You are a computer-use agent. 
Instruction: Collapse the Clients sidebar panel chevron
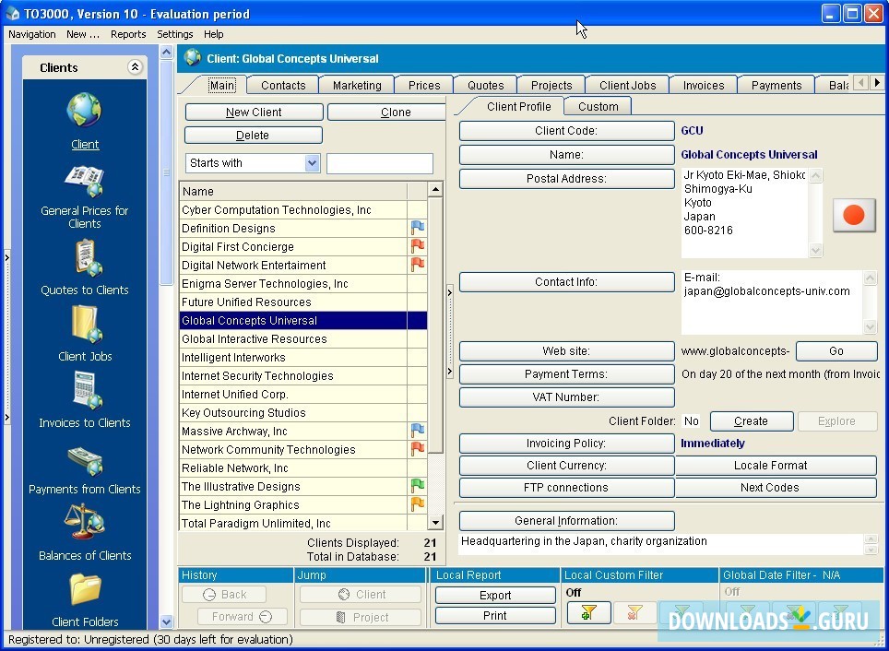pos(135,67)
